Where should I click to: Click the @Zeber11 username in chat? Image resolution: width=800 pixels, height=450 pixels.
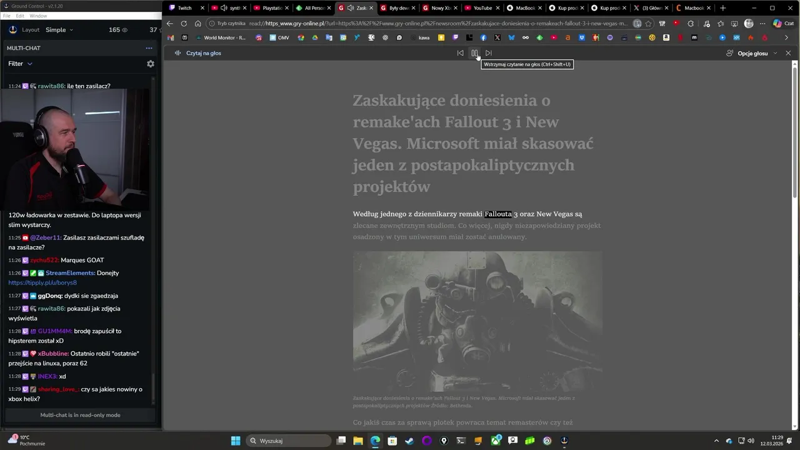tap(46, 237)
